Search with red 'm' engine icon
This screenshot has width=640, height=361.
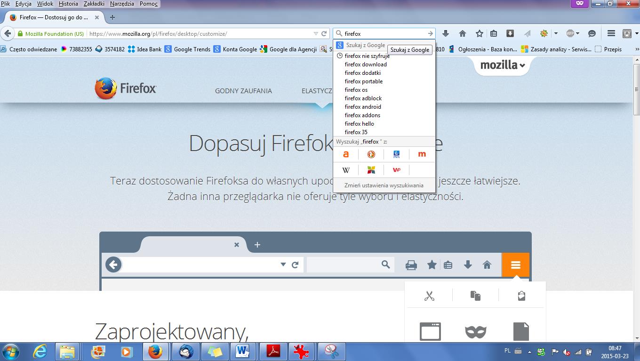[x=422, y=154]
